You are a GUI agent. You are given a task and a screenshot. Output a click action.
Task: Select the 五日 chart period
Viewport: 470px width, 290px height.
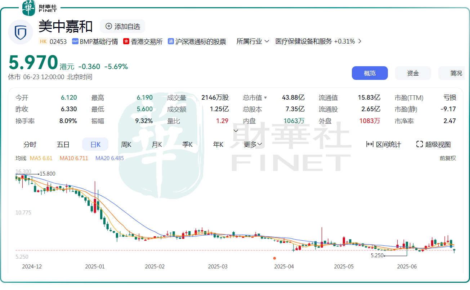[x=63, y=144]
